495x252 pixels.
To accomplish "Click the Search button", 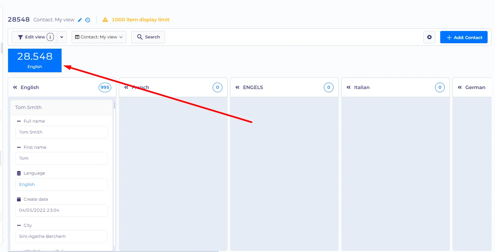I will pos(148,37).
